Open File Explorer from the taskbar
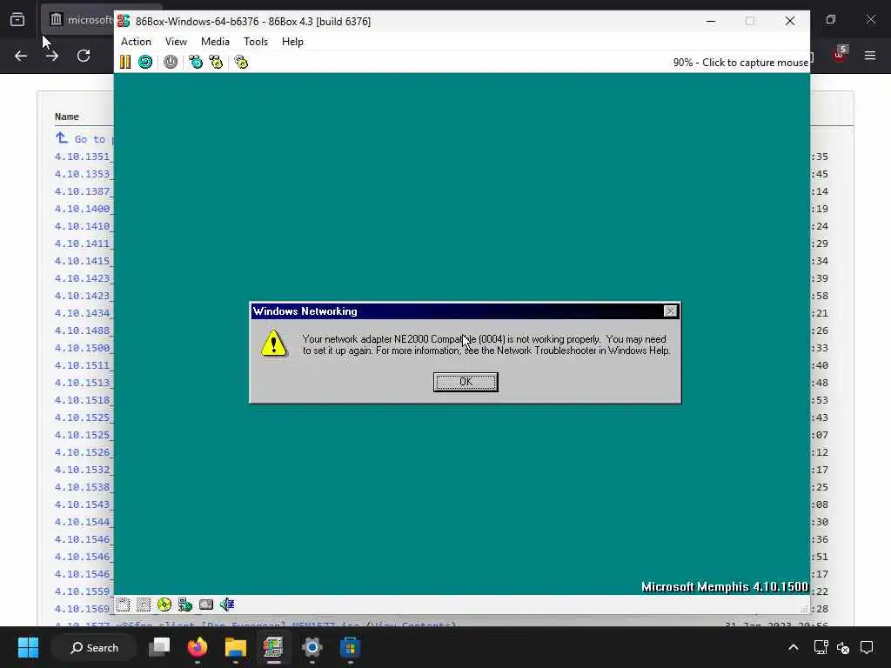The width and height of the screenshot is (891, 668). pos(235,647)
